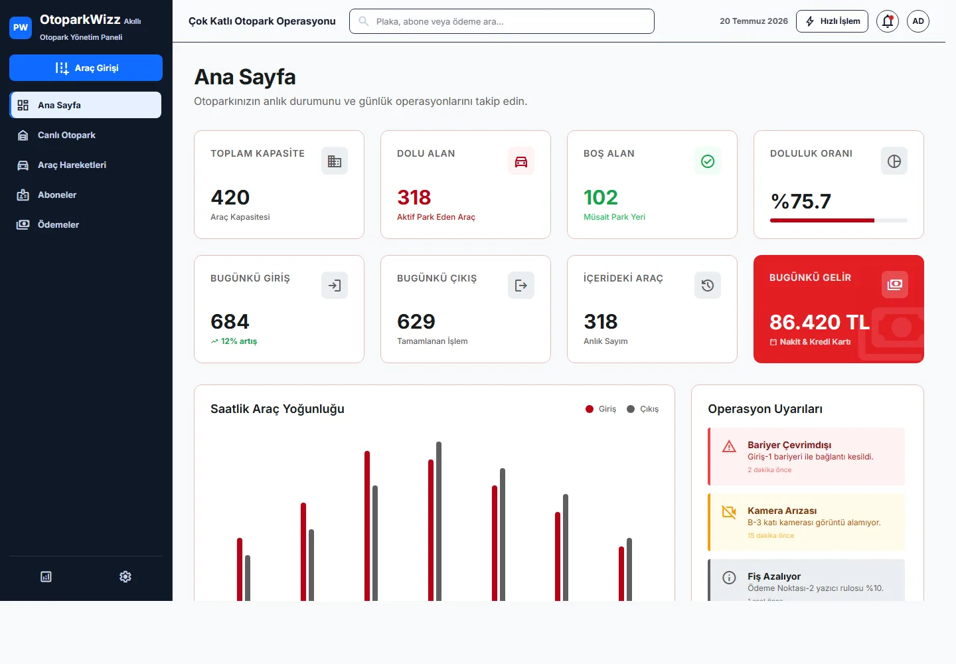
Task: Click the checkmark icon on Boş Alan card
Action: click(x=708, y=161)
